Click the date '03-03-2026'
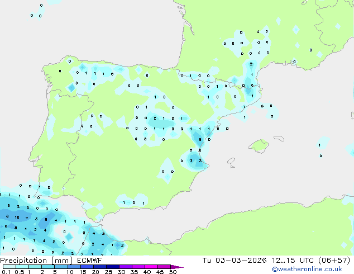354x274 pixels. pos(241,261)
